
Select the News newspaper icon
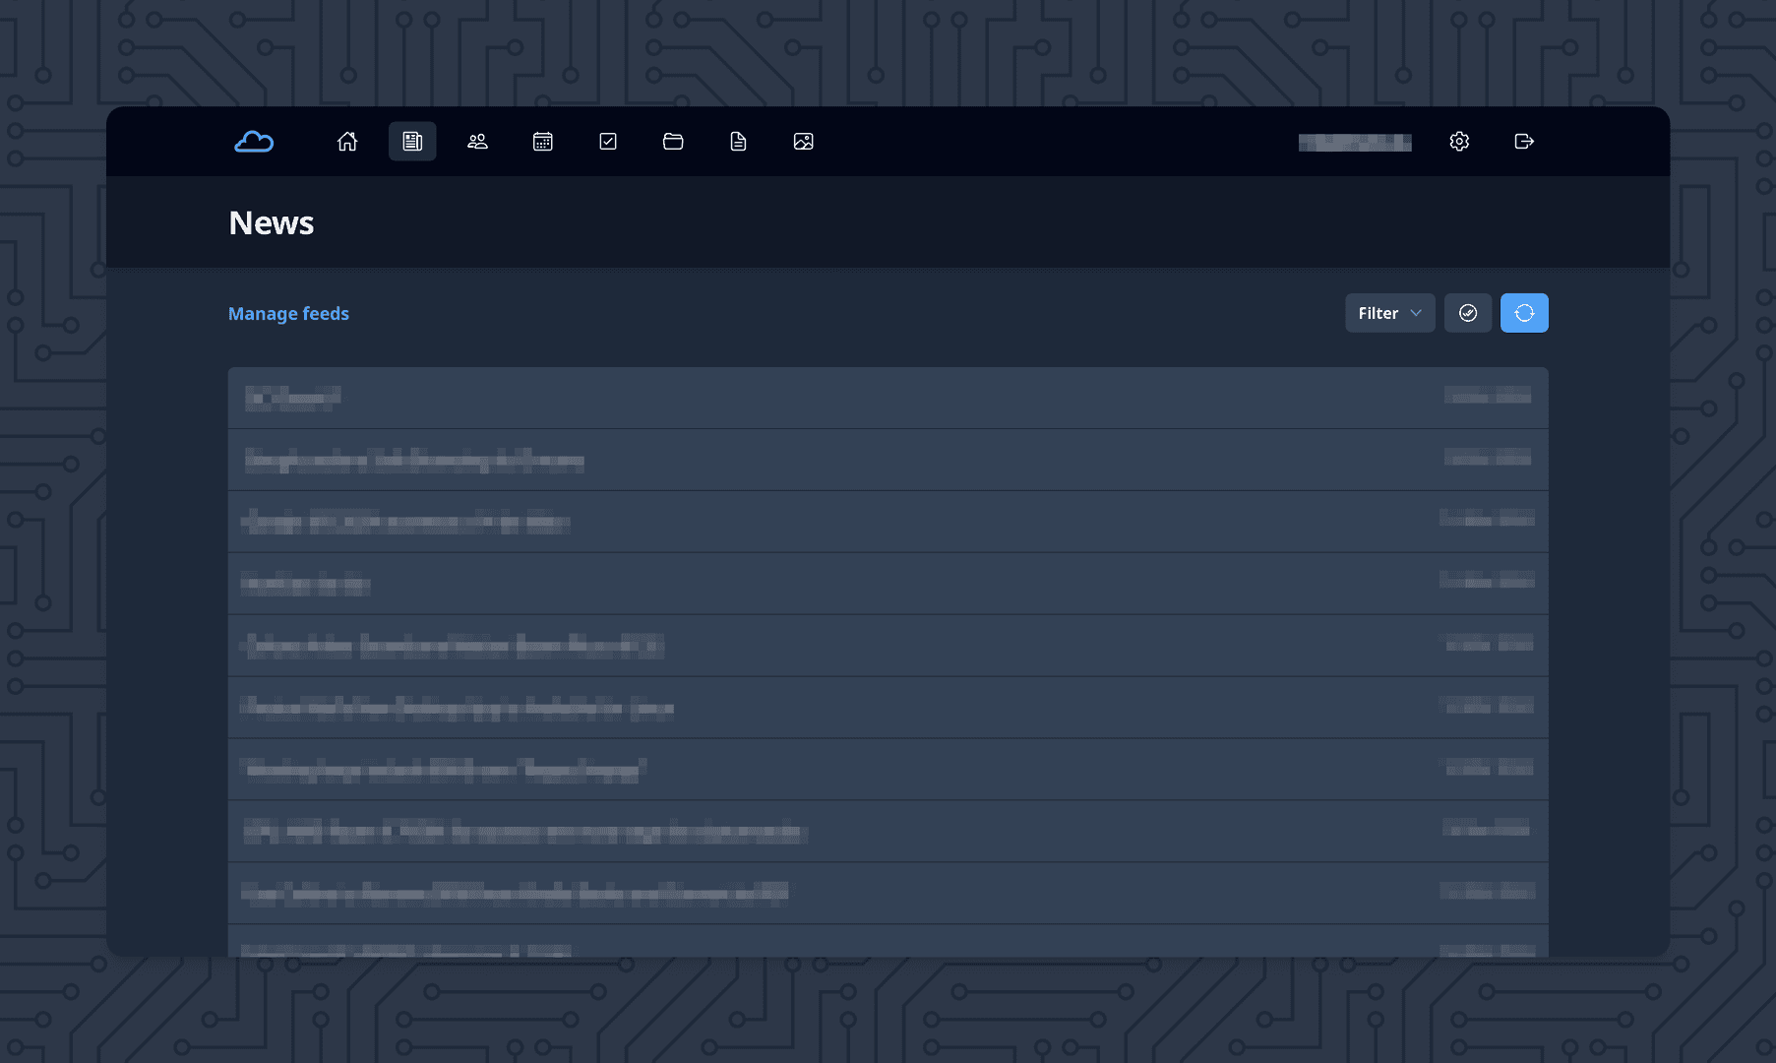412,141
